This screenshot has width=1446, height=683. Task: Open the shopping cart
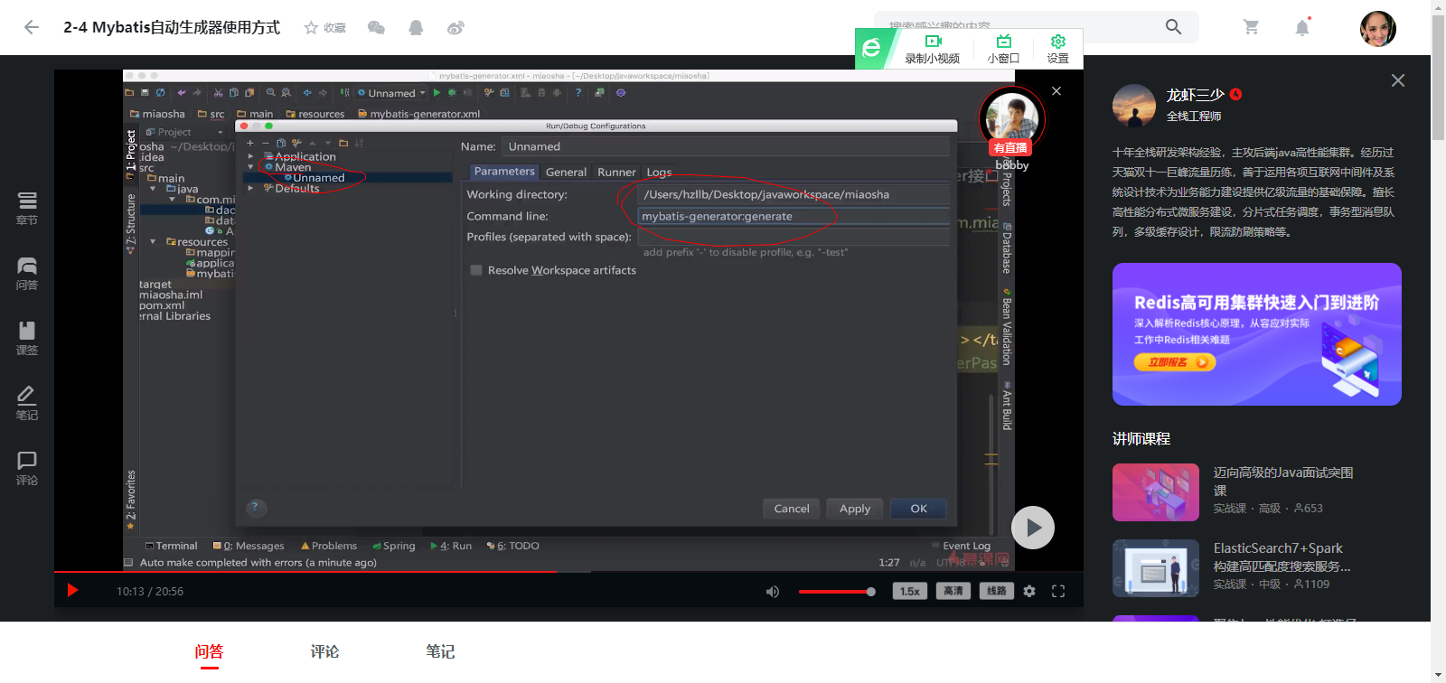pos(1251,27)
